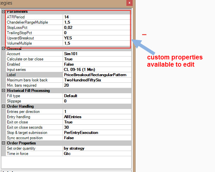Screen dimensions: 215x172
Task: Change Stop & target submission PerEntryExecution
Action: (x=97, y=133)
